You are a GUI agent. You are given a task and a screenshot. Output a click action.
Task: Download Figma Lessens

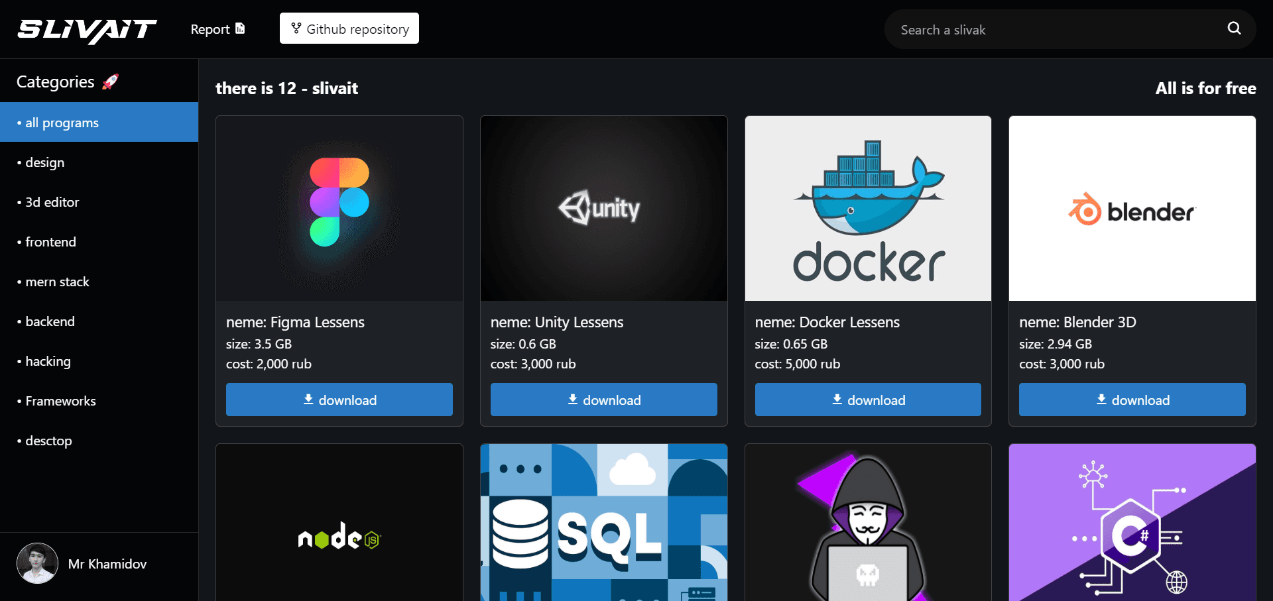[x=339, y=400]
